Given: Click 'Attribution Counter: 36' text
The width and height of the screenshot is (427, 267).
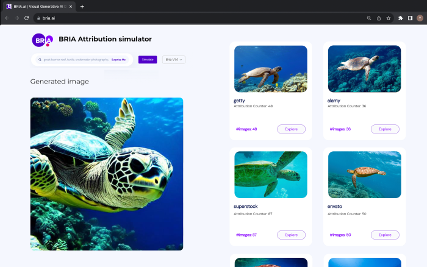Looking at the screenshot, I should (x=346, y=106).
